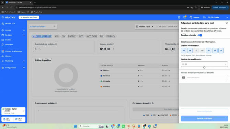This screenshot has width=230, height=129.
Task: Open Chatbot do WhatsApp from sidebar
Action: pos(13,51)
